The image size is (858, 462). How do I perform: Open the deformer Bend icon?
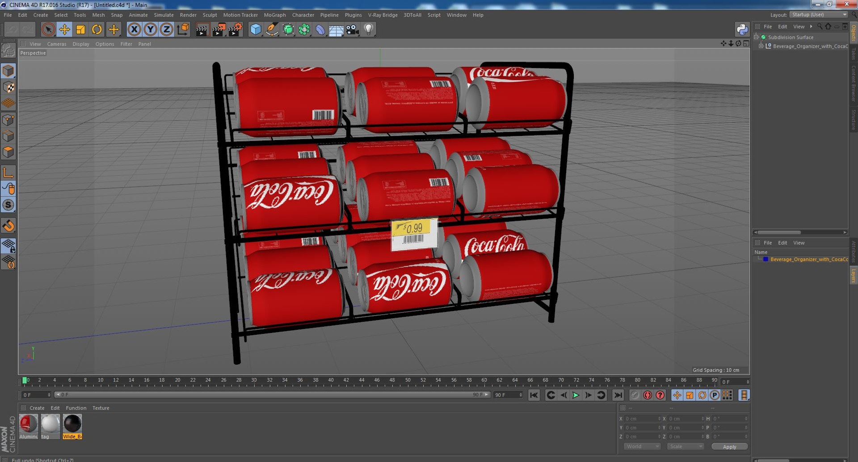click(320, 29)
